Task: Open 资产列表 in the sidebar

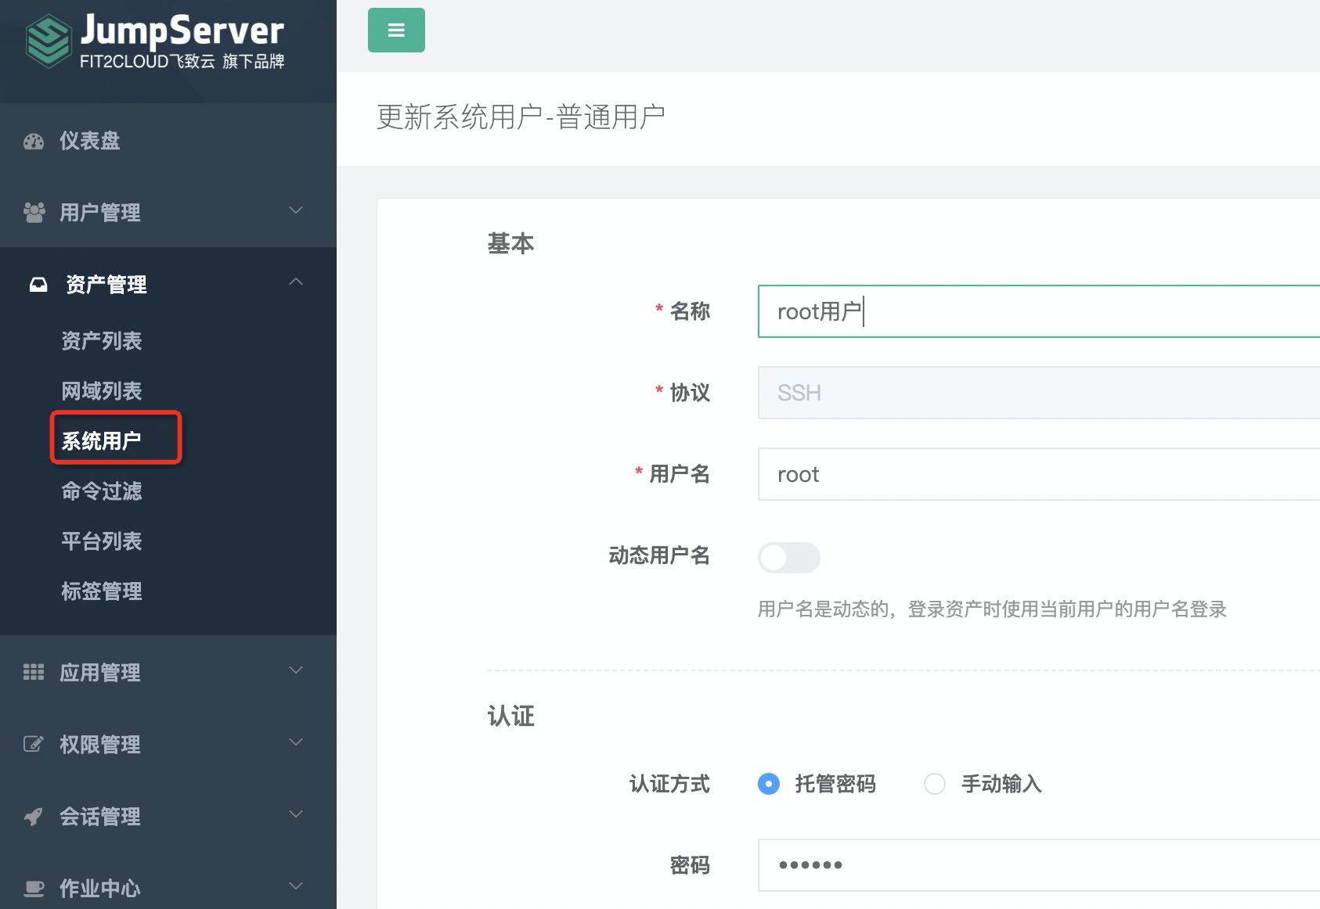Action: pyautogui.click(x=102, y=341)
